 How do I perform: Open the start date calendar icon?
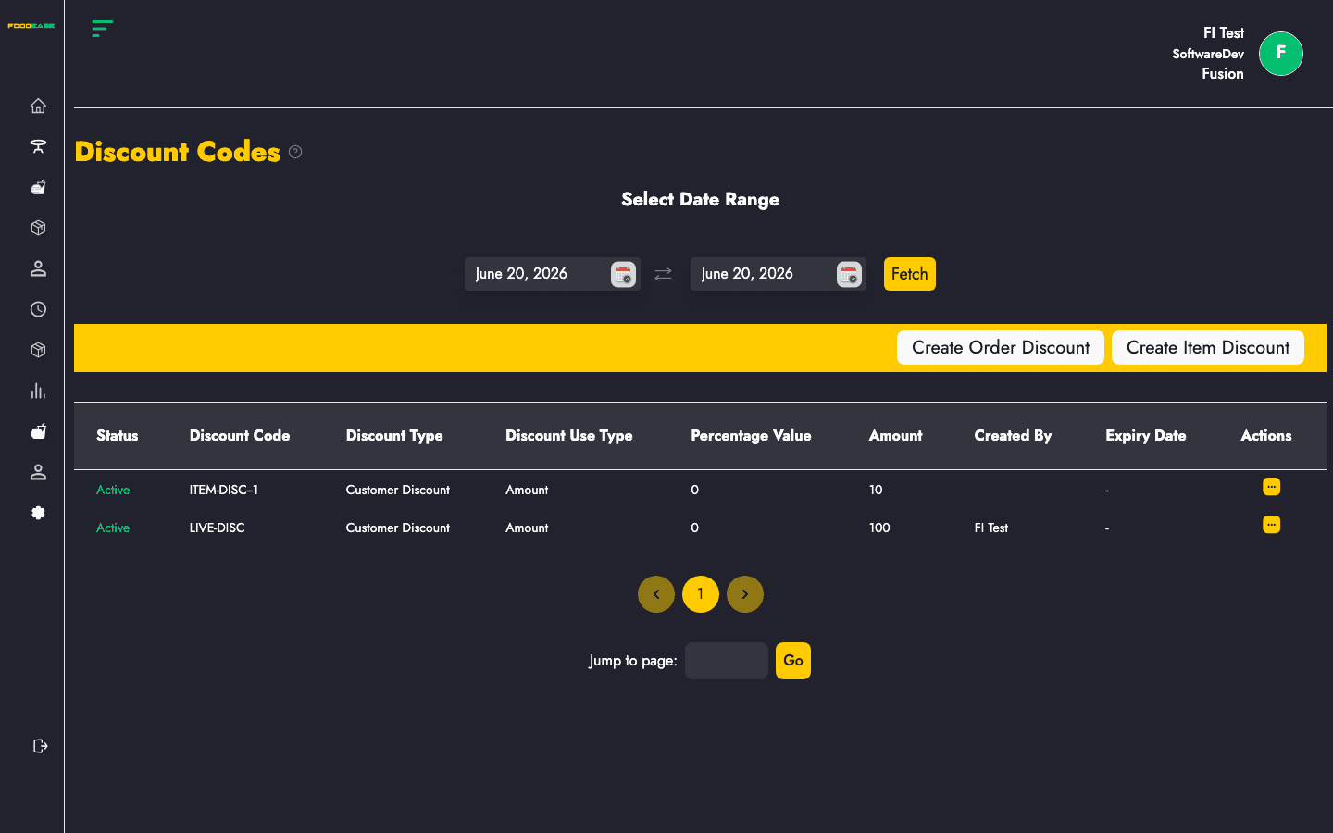click(x=623, y=274)
